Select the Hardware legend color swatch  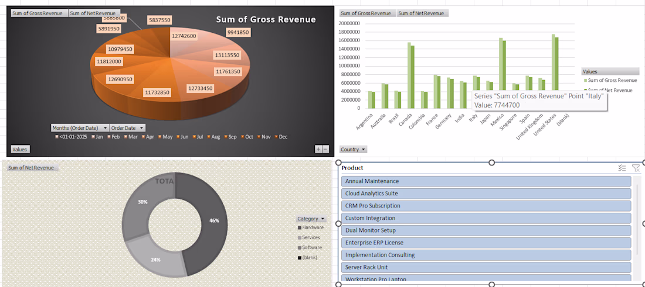pos(300,227)
